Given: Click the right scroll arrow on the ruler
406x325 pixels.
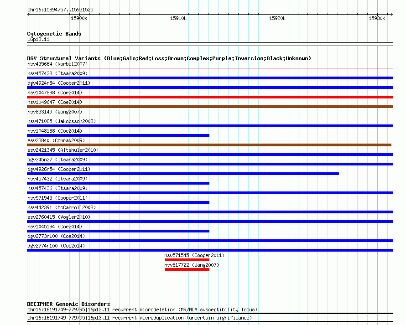Looking at the screenshot, I should (391, 14).
